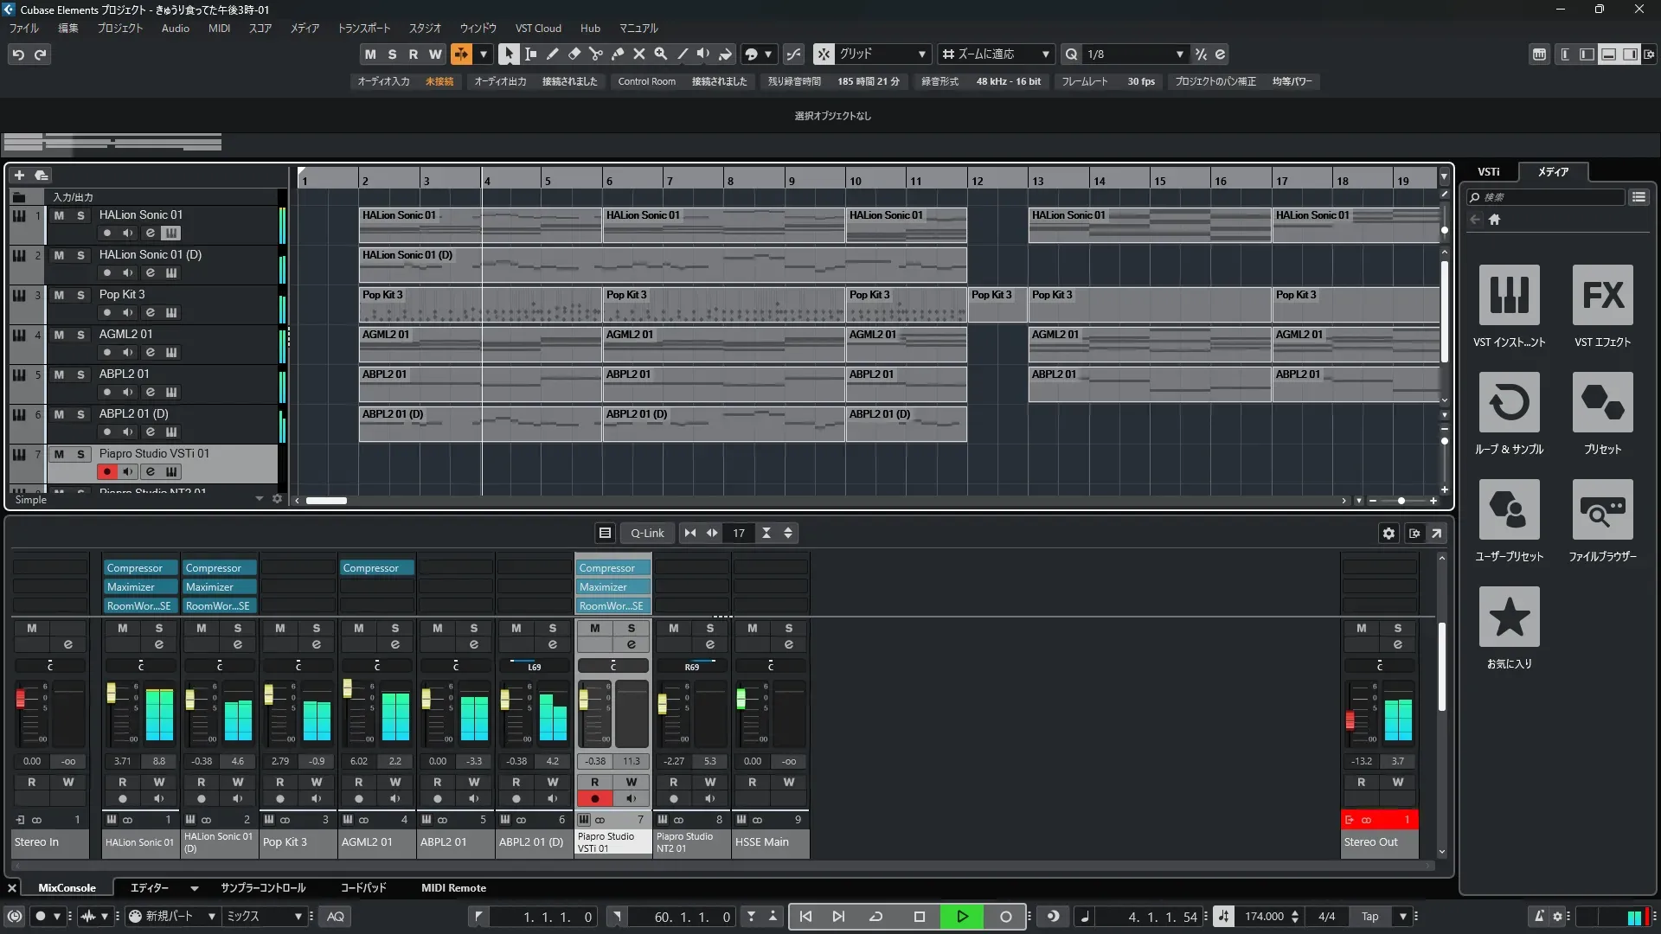Image resolution: width=1661 pixels, height=934 pixels.
Task: Select the Draw pencil tool
Action: click(552, 54)
